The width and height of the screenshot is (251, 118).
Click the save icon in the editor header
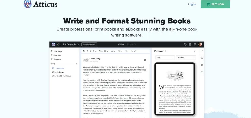click(190, 44)
